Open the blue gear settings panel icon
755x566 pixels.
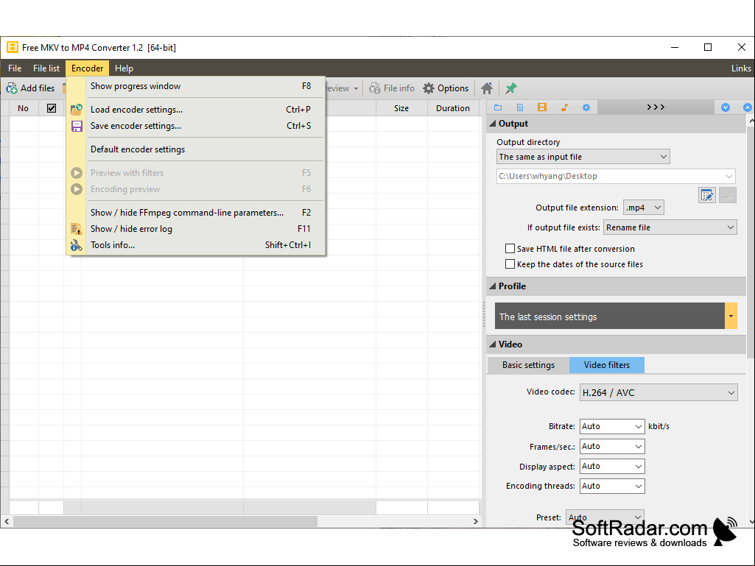[x=586, y=107]
